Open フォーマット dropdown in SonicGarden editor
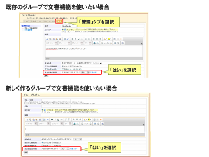This screenshot has height=157, width=209. coord(64,43)
